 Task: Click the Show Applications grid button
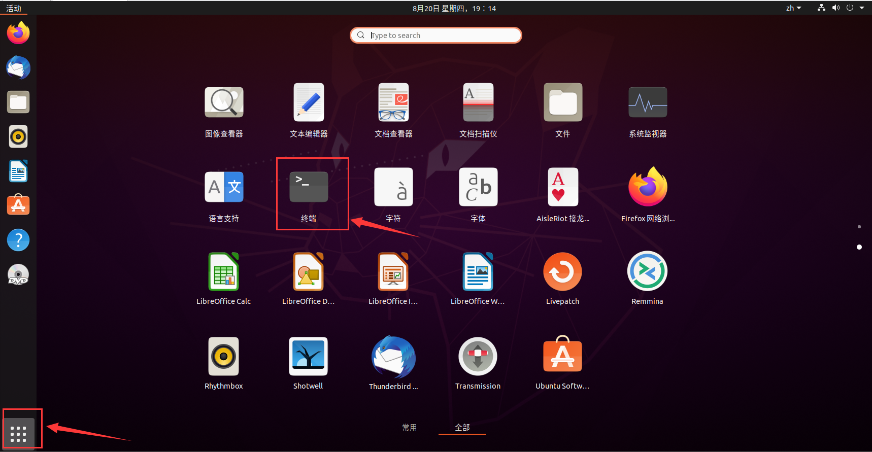pyautogui.click(x=18, y=434)
